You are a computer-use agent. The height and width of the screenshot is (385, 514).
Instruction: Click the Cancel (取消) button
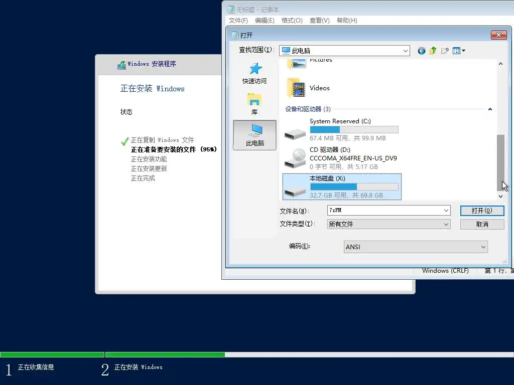[x=482, y=224]
